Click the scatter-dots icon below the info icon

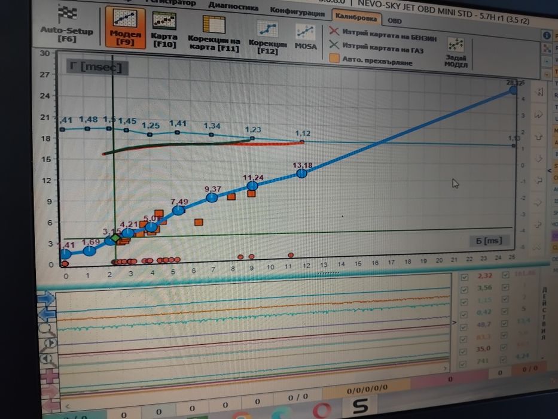(547, 48)
